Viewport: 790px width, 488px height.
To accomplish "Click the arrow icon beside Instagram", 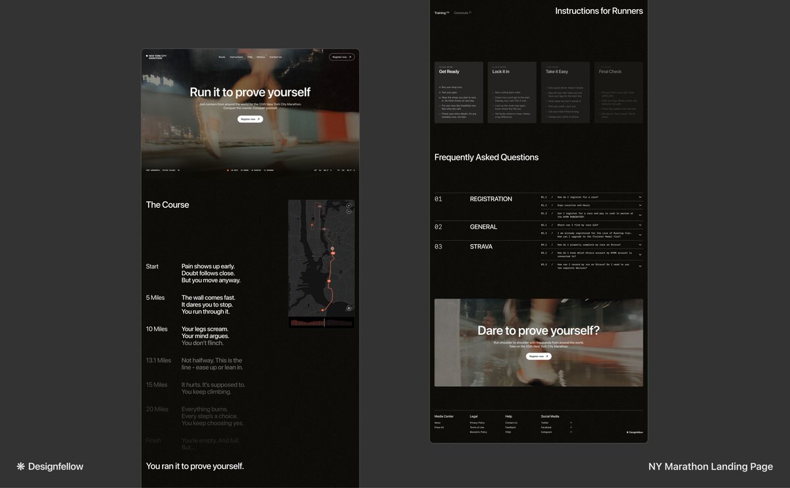I will pyautogui.click(x=571, y=432).
